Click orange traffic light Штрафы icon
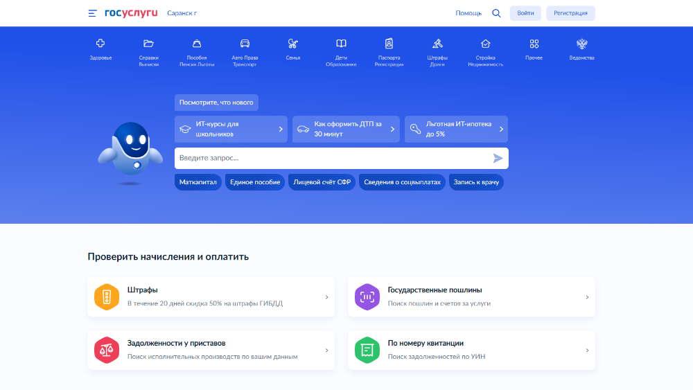This screenshot has width=693, height=390. coord(107,296)
